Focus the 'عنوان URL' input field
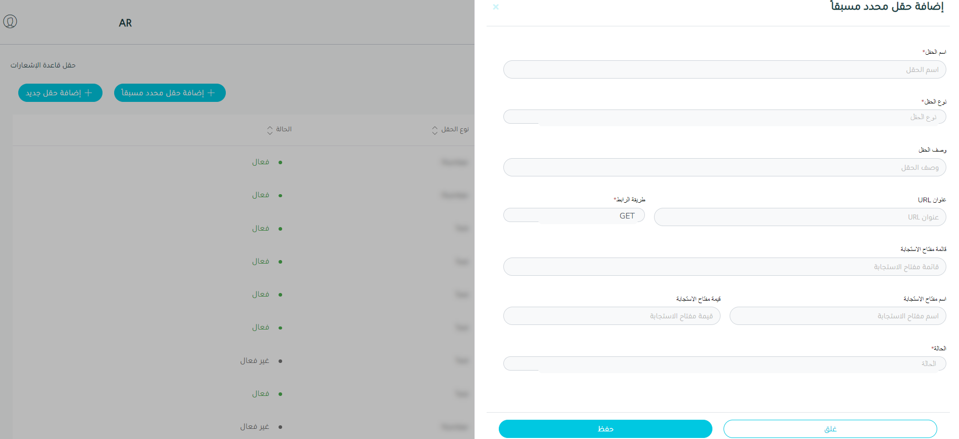 [800, 217]
